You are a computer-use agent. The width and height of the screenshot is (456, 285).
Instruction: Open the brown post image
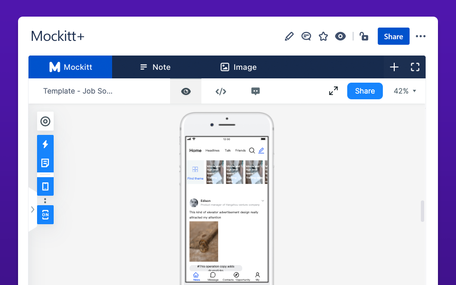click(204, 241)
